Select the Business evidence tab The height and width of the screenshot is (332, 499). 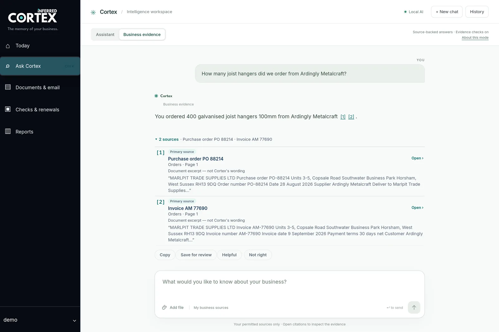click(142, 35)
